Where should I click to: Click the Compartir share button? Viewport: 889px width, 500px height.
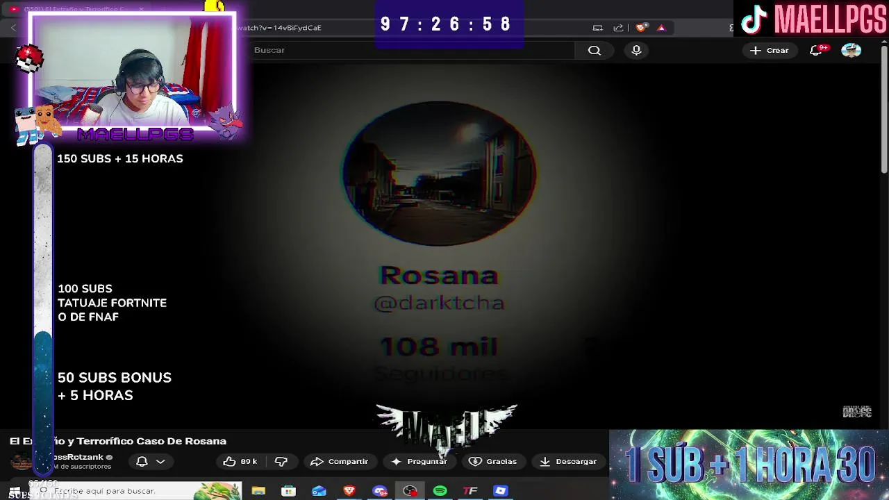point(339,461)
